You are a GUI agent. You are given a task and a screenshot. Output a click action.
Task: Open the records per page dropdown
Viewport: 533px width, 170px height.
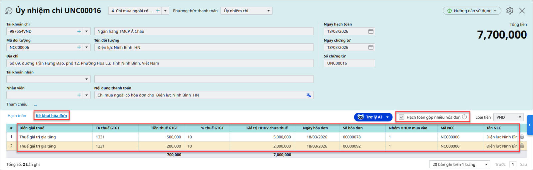(x=486, y=164)
